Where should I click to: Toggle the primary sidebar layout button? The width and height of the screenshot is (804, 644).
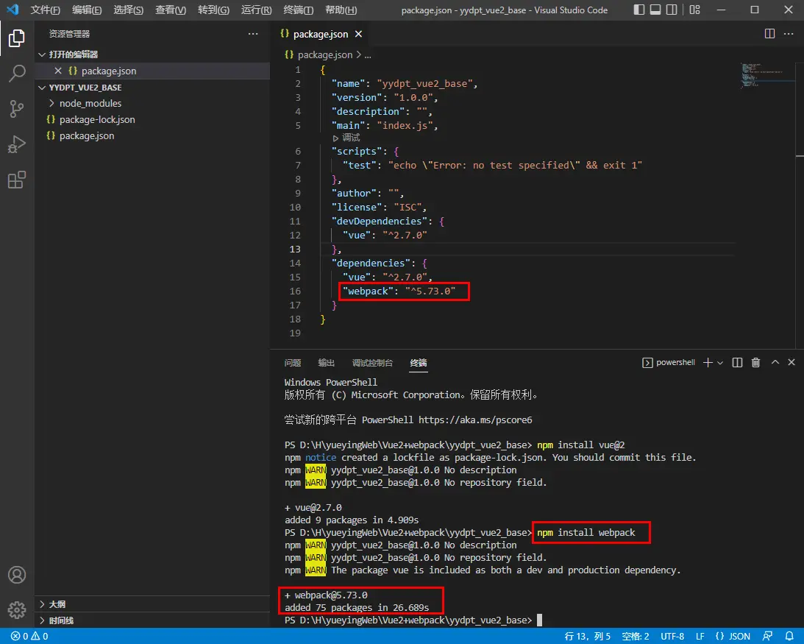tap(639, 10)
